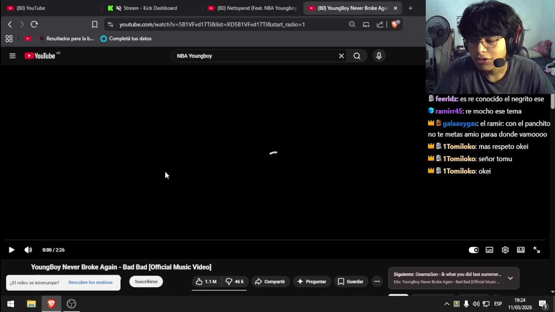The height and width of the screenshot is (312, 555).
Task: Open File Explorer from taskbar
Action: [x=31, y=304]
